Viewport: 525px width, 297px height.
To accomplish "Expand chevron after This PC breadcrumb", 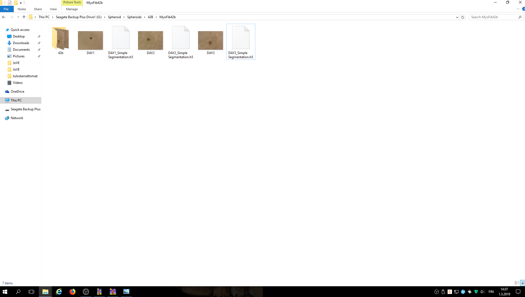I will pyautogui.click(x=53, y=17).
